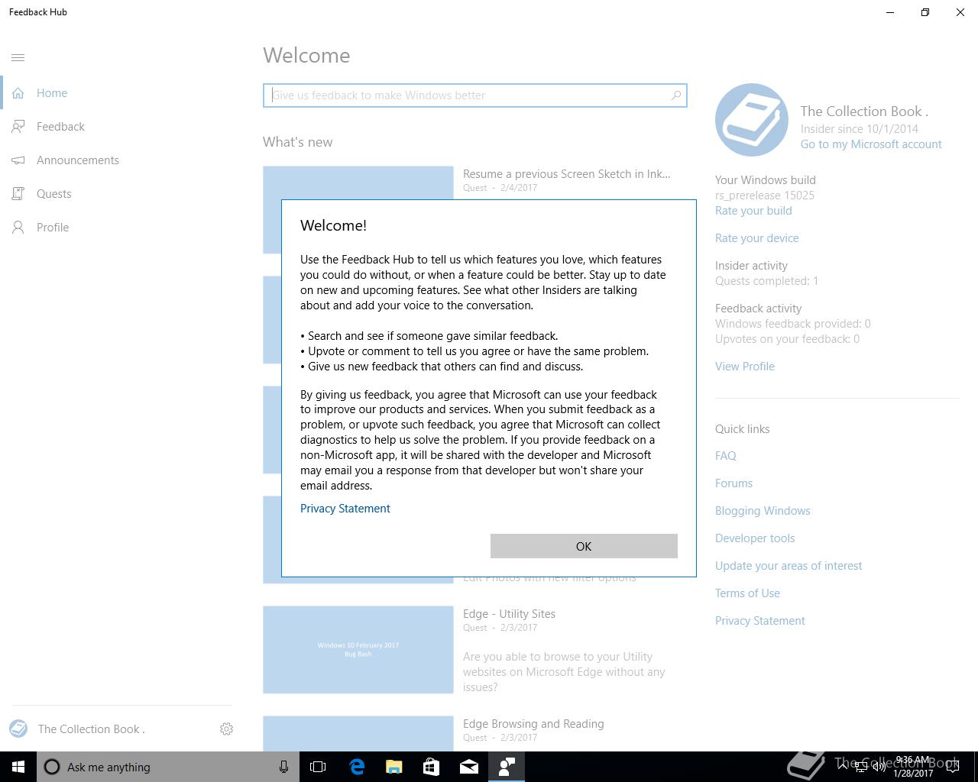
Task: Click Update your areas of interest
Action: point(789,566)
